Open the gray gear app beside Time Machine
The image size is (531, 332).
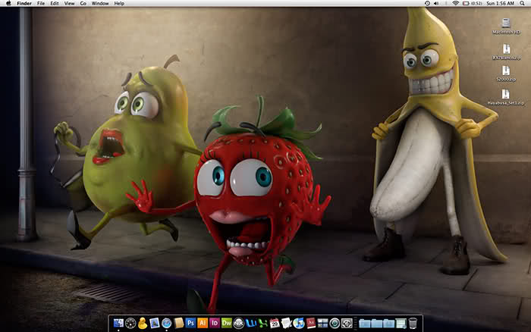(347, 323)
